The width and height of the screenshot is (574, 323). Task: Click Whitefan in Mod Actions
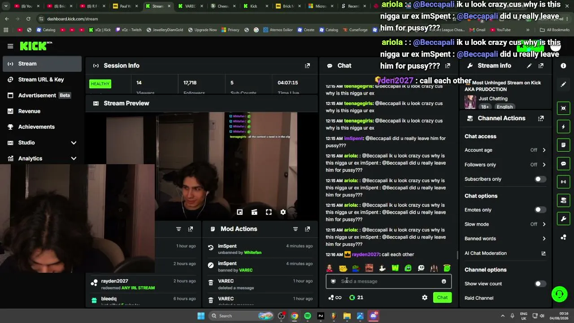point(252,253)
